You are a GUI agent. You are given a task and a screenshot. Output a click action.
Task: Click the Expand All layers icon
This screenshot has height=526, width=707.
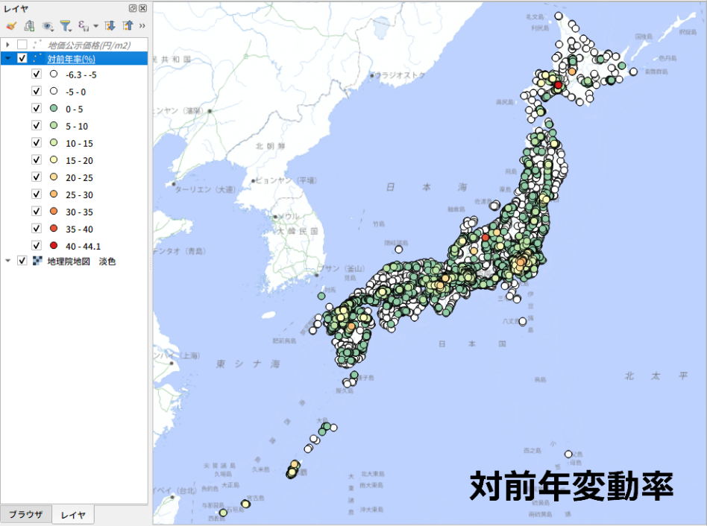[x=110, y=26]
